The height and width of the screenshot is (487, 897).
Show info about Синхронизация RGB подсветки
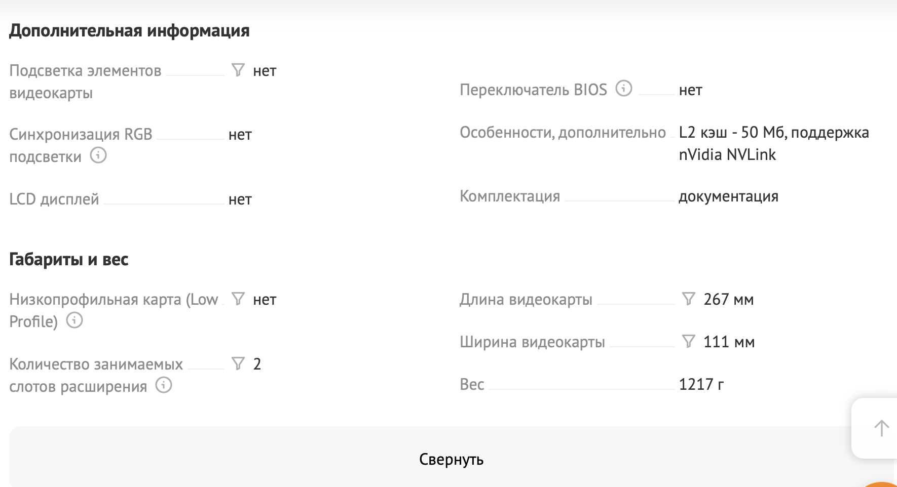pyautogui.click(x=98, y=155)
